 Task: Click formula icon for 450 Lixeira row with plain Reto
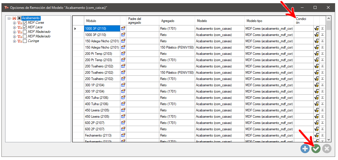coord(317,110)
